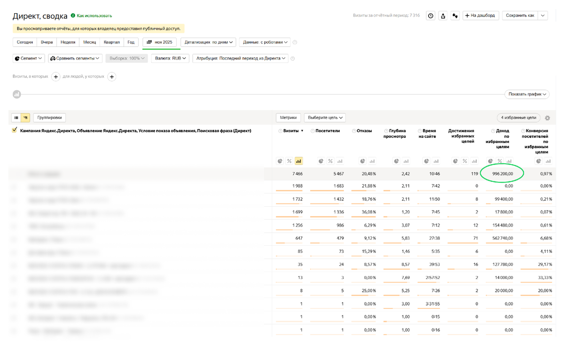564x346 pixels.
Task: Toggle bar chart icon for Визиты column
Action: tap(298, 161)
